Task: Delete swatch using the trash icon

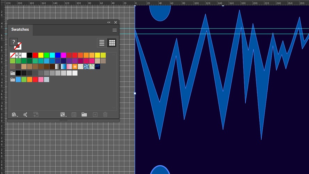Action: pyautogui.click(x=105, y=114)
